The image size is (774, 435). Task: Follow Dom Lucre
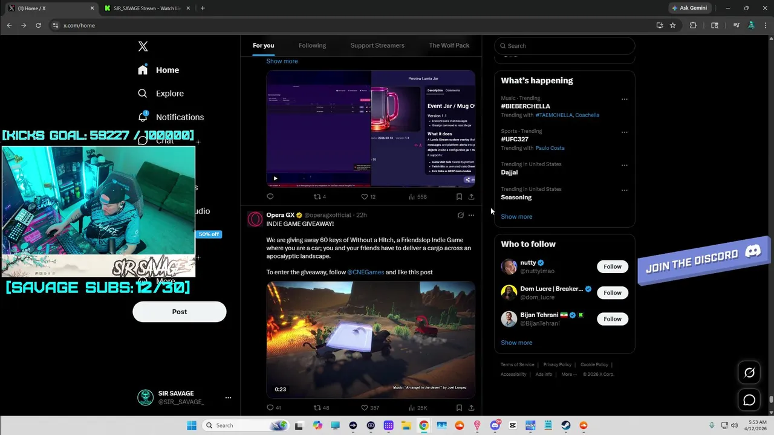click(x=613, y=292)
